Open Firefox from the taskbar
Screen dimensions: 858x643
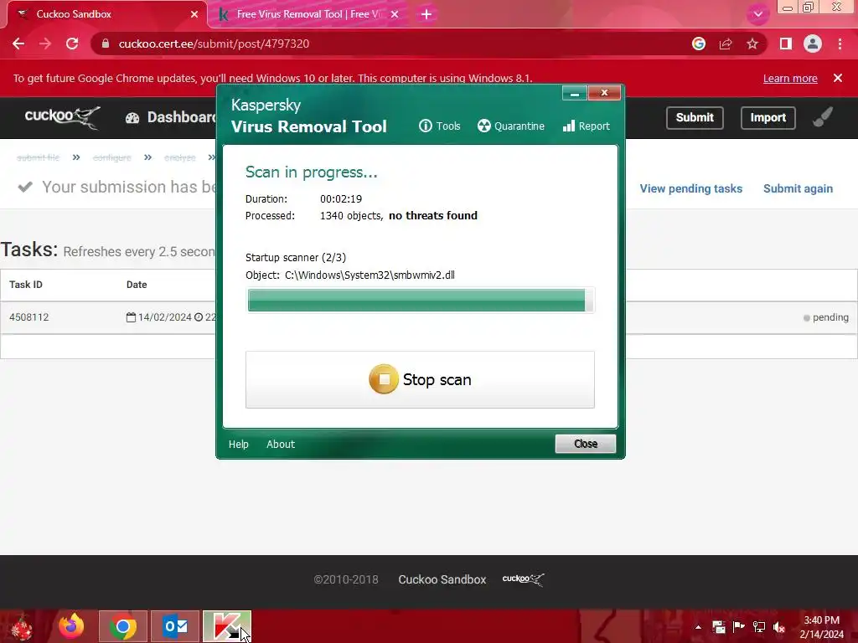click(x=71, y=626)
